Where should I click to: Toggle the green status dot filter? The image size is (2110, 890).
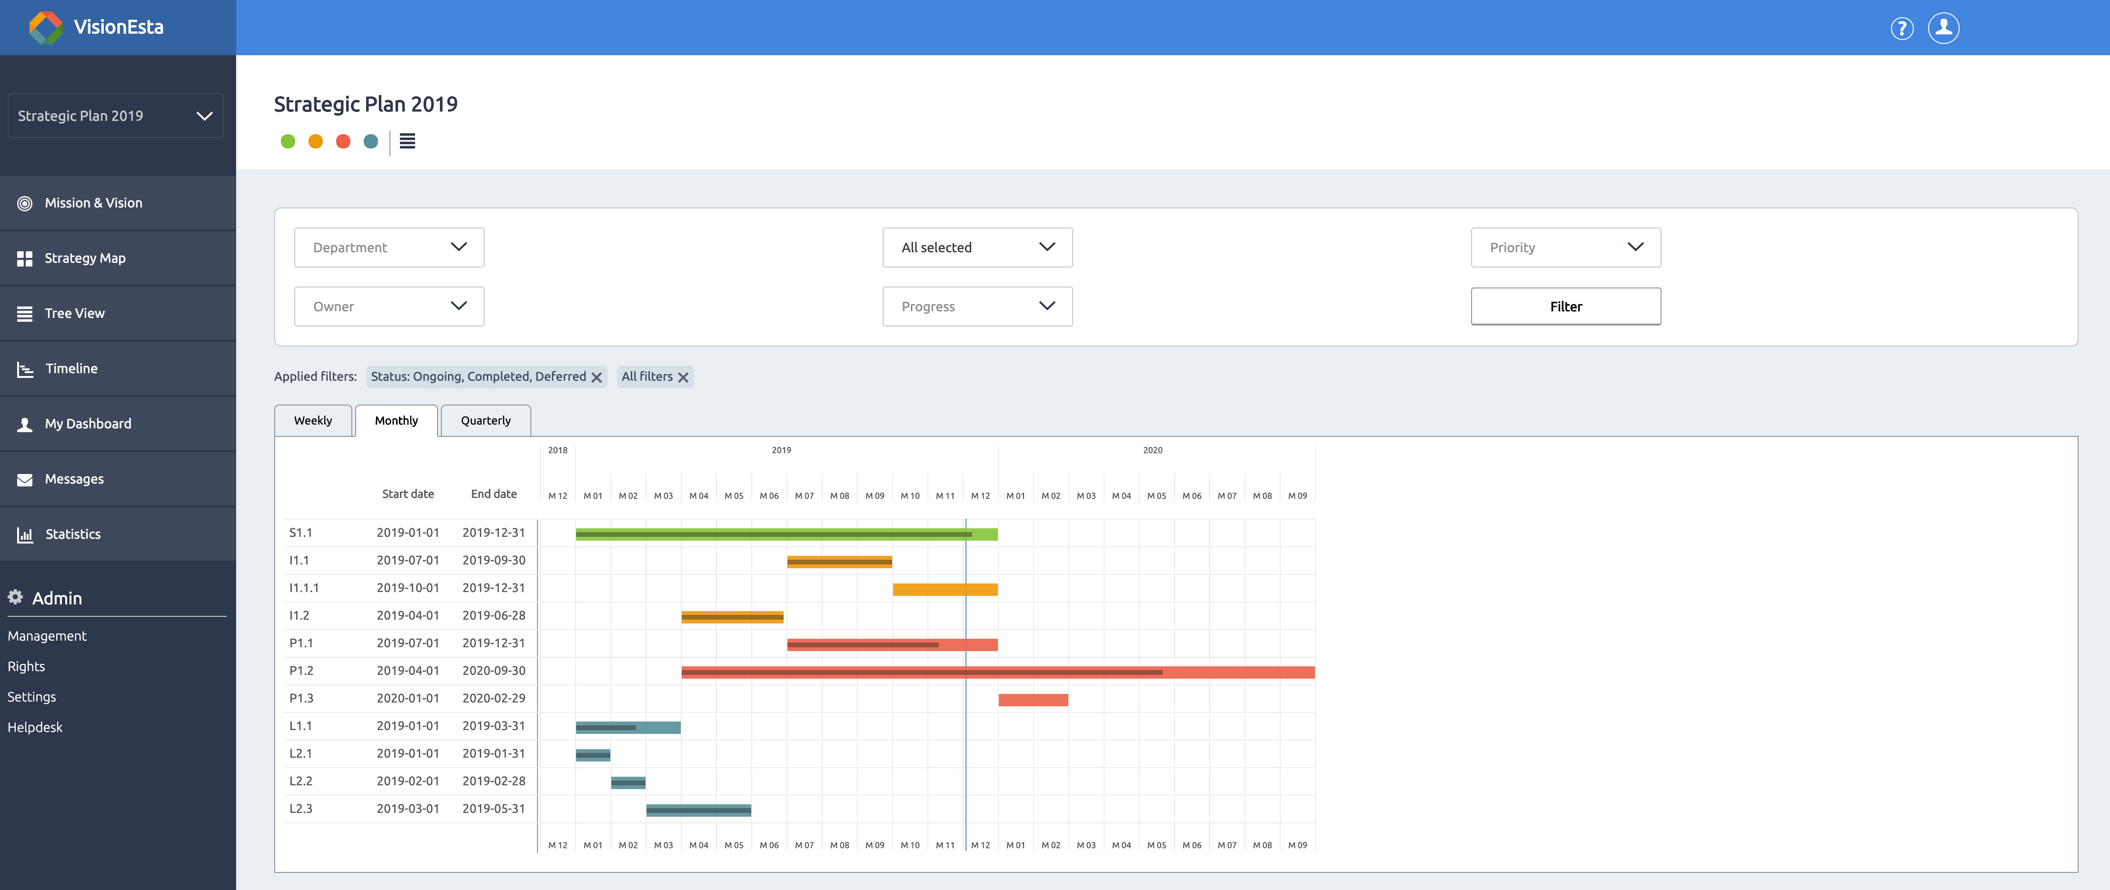[288, 142]
